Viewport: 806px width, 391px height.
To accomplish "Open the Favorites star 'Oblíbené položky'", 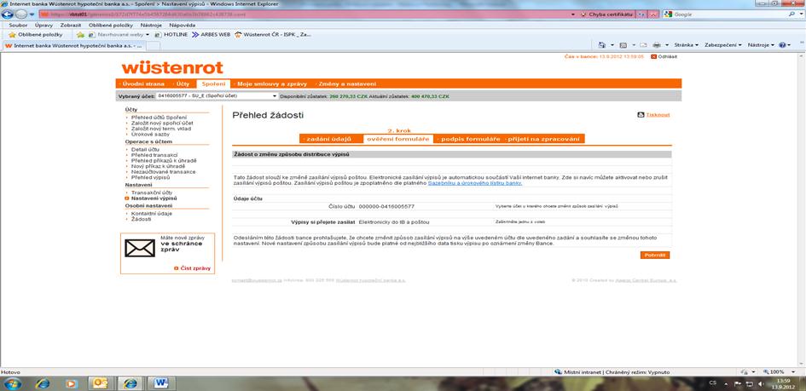I will [36, 34].
